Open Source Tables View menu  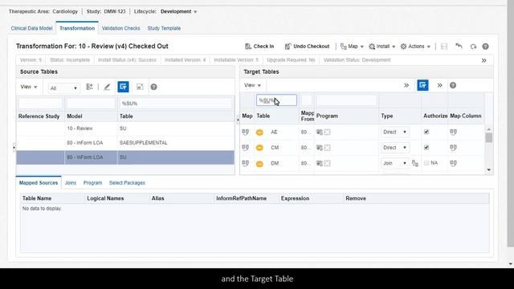[x=29, y=87]
